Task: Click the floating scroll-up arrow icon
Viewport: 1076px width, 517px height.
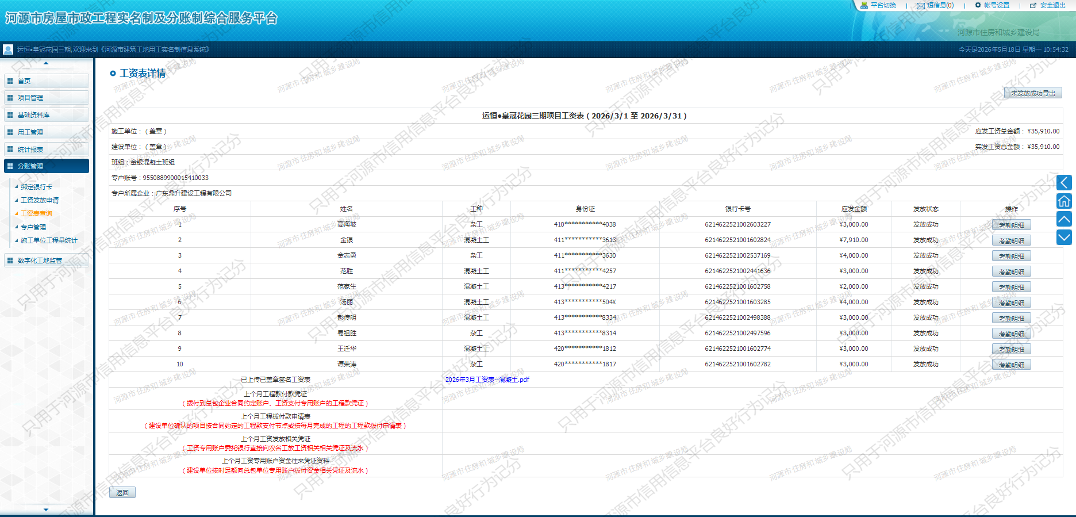Action: click(x=1064, y=219)
